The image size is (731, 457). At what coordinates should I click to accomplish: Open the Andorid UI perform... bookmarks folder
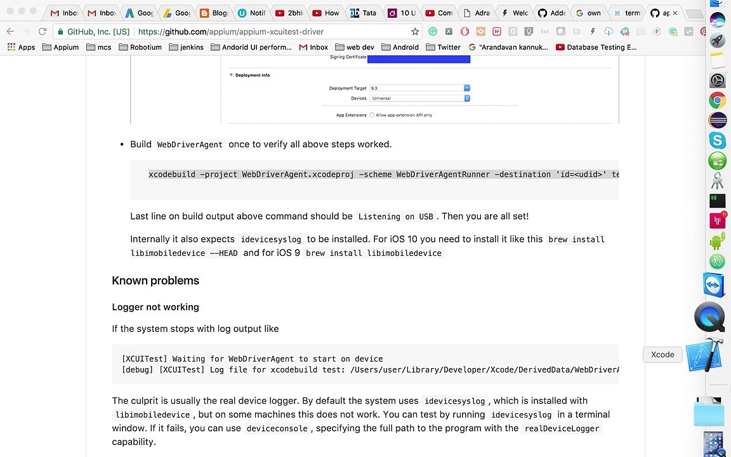(251, 47)
